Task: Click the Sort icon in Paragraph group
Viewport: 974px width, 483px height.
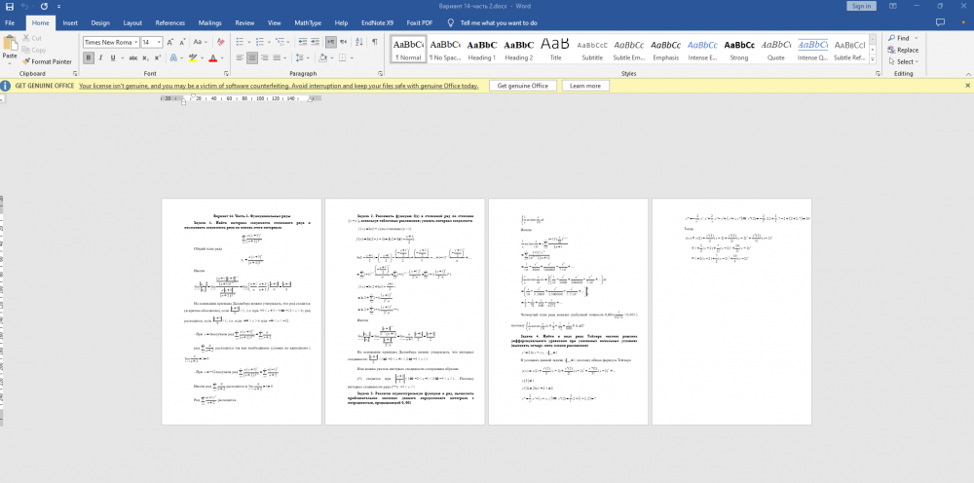Action: point(358,43)
